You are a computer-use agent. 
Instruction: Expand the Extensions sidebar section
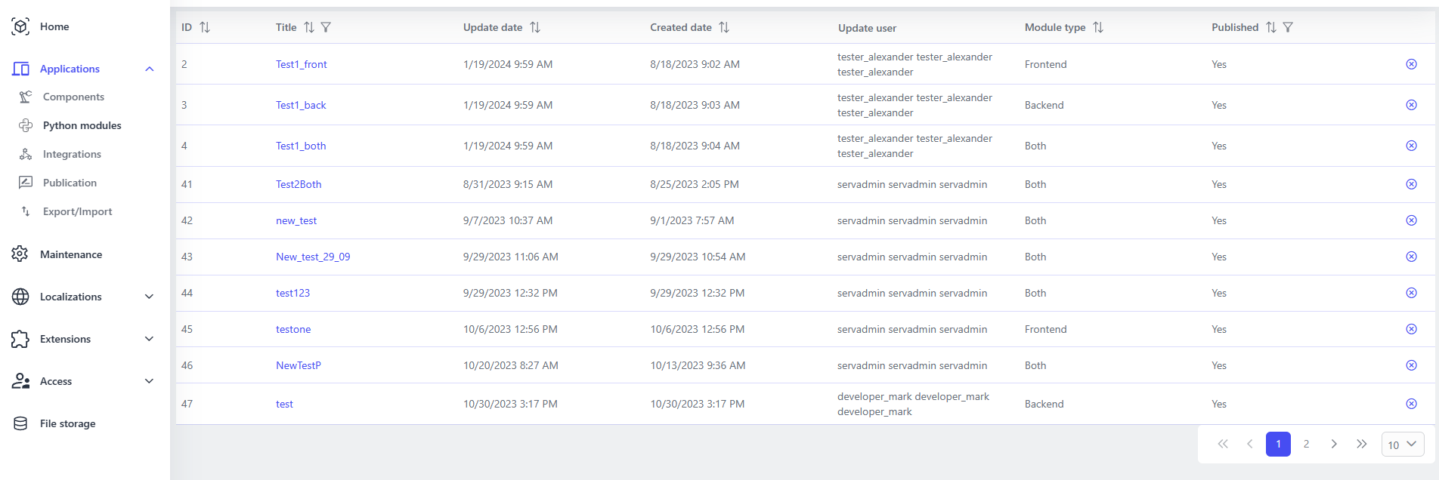[x=149, y=339]
